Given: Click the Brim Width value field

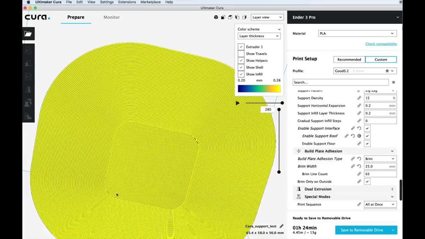Looking at the screenshot, I should coord(380,167).
